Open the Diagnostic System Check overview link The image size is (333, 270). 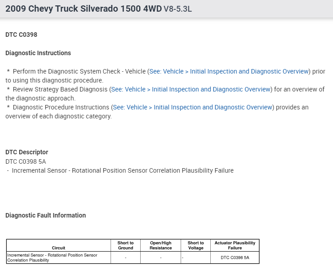229,71
